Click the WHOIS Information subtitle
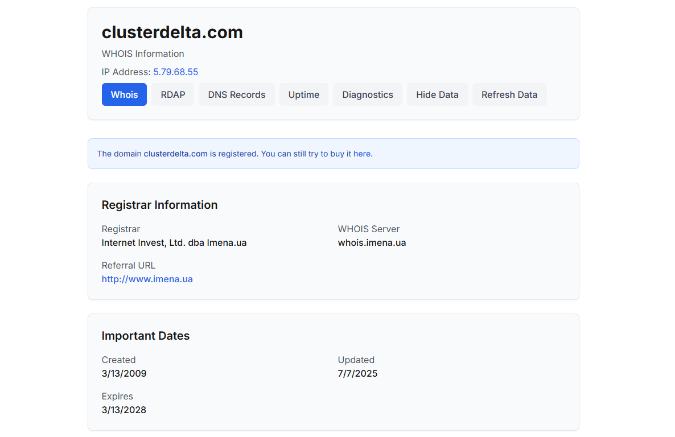 click(143, 53)
